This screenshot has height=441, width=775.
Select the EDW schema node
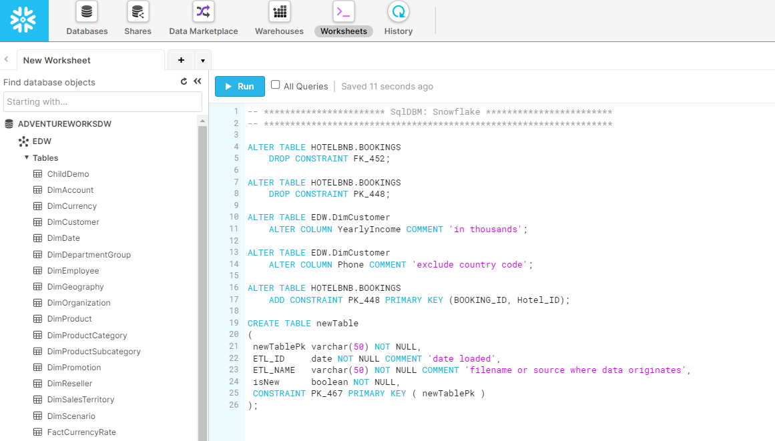tap(41, 141)
